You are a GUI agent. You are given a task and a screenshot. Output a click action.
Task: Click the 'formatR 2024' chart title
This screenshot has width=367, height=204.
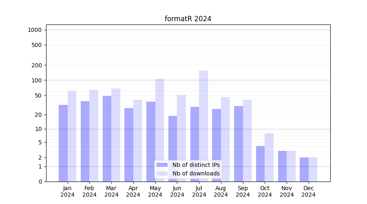188,19
